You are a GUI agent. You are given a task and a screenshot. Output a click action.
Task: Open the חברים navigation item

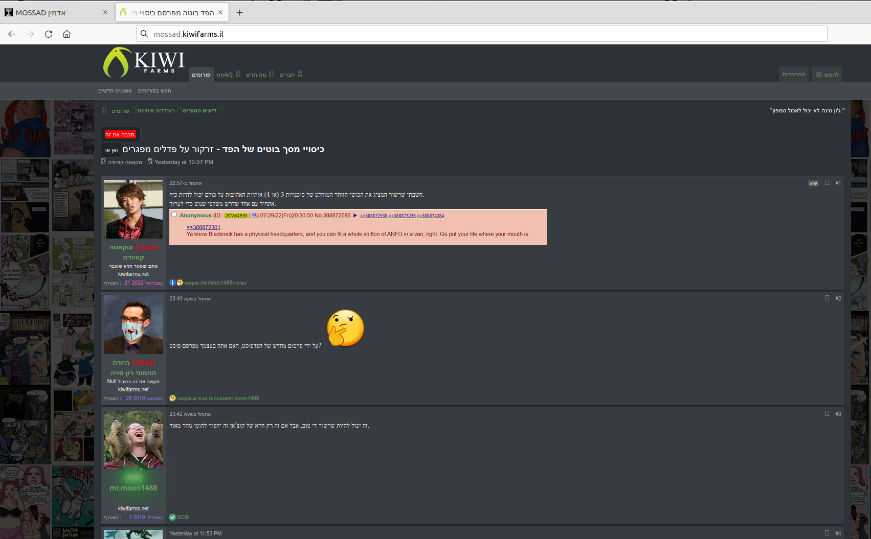click(x=287, y=75)
